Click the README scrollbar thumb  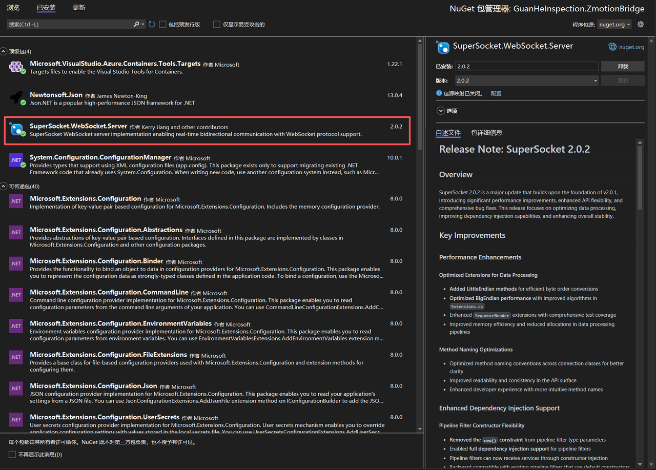click(x=640, y=178)
